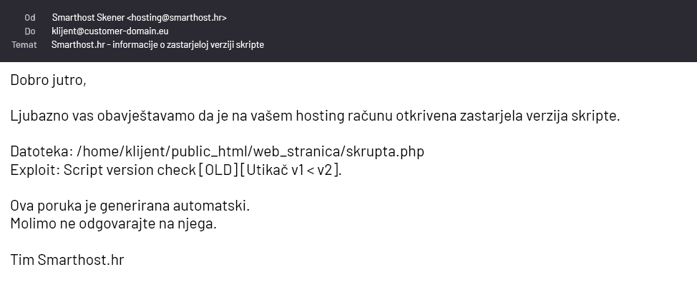Click the 'Tim Smarthost.hr' signature
The image size is (697, 282).
(67, 259)
